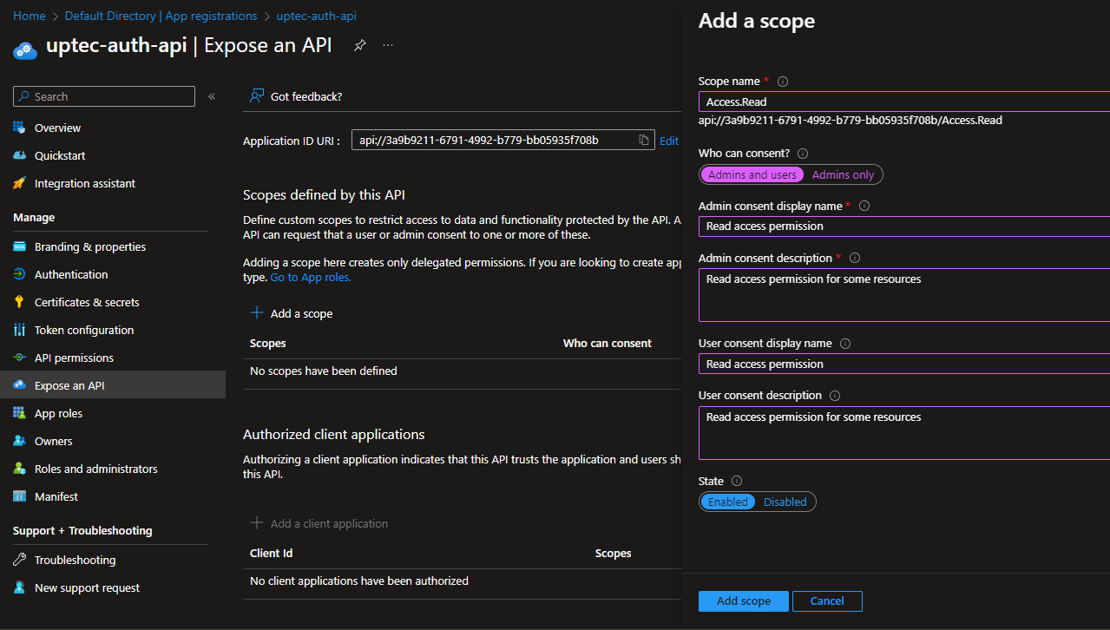Image resolution: width=1110 pixels, height=630 pixels.
Task: Set scope state to Enabled
Action: point(728,502)
